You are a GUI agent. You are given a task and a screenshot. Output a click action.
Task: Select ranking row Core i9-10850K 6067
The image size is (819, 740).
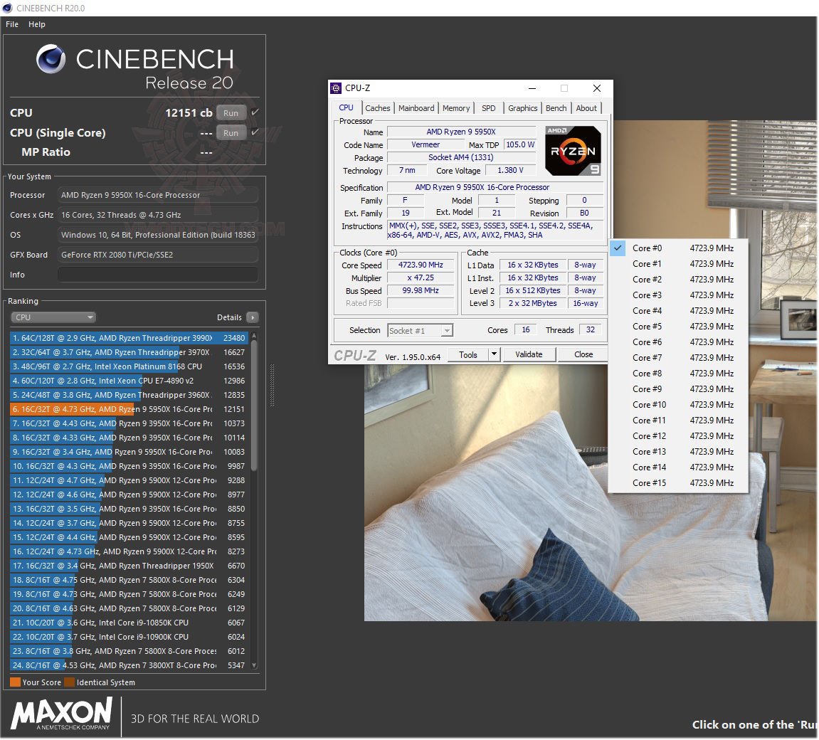coord(129,623)
